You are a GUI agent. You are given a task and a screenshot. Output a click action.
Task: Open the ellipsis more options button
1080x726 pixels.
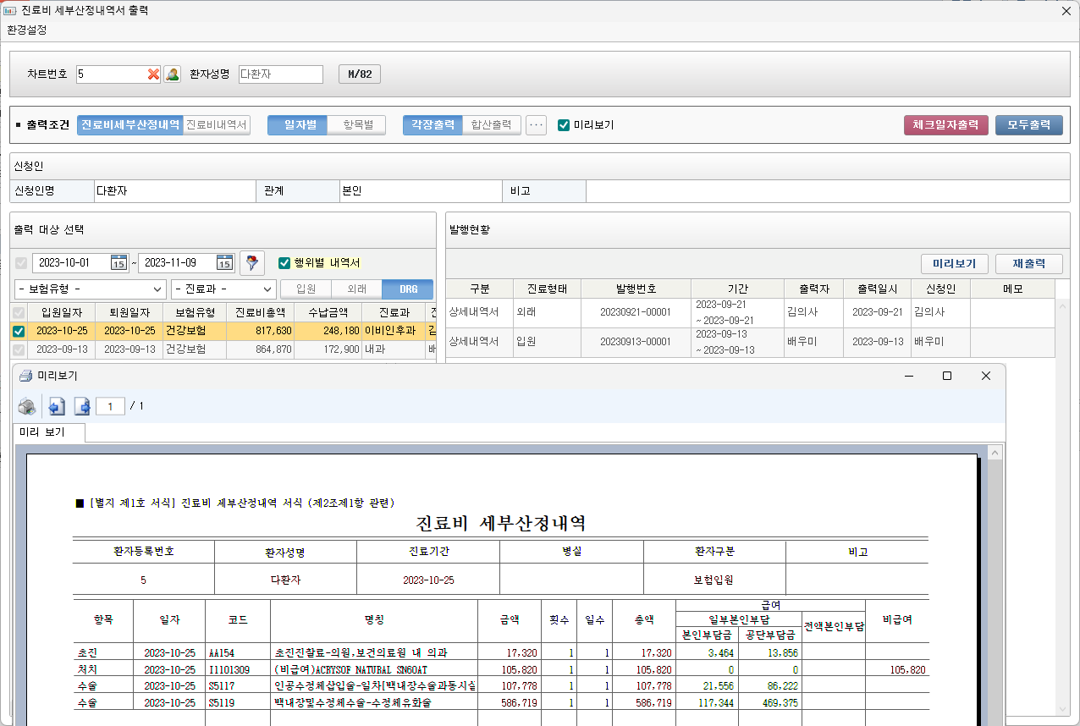pos(536,125)
